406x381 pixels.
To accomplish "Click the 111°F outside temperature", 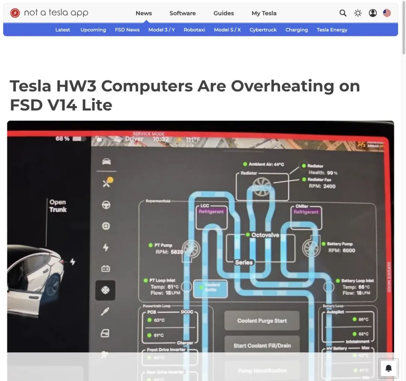I will click(x=193, y=140).
